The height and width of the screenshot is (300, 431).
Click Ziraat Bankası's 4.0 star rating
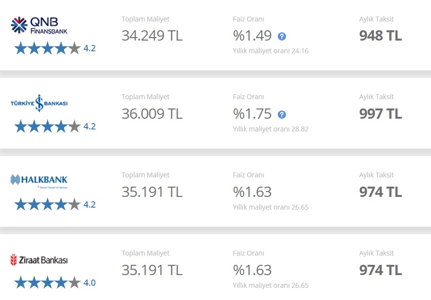point(55,283)
